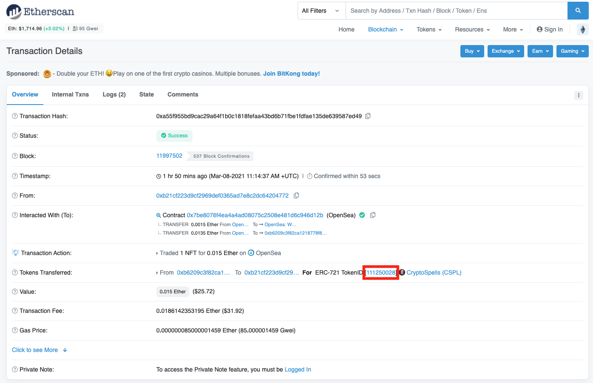Click the help icon next to Timestamp
This screenshot has height=383, width=593.
(x=15, y=176)
